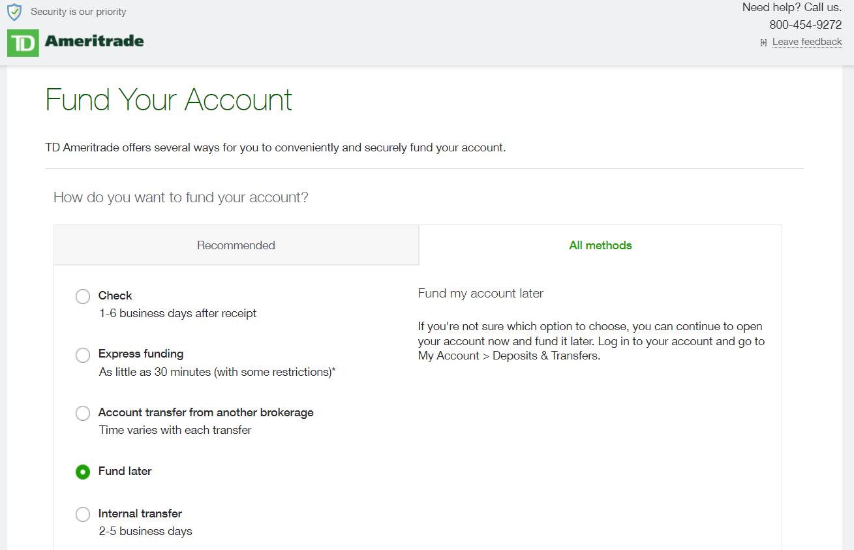854x550 pixels.
Task: Select the All methods tab
Action: click(600, 245)
